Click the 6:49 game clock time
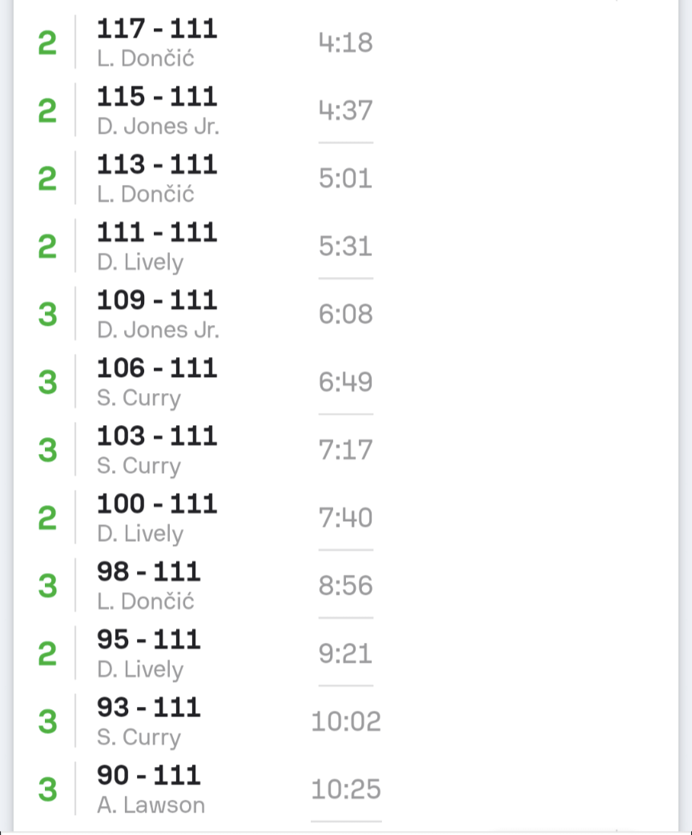The height and width of the screenshot is (835, 692). pyautogui.click(x=345, y=382)
